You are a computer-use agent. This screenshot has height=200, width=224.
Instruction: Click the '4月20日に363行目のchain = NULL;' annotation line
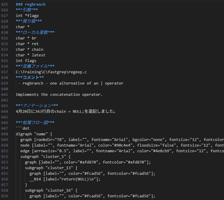[66, 112]
